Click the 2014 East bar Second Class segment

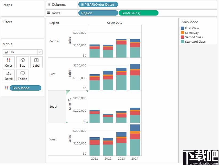(135, 73)
